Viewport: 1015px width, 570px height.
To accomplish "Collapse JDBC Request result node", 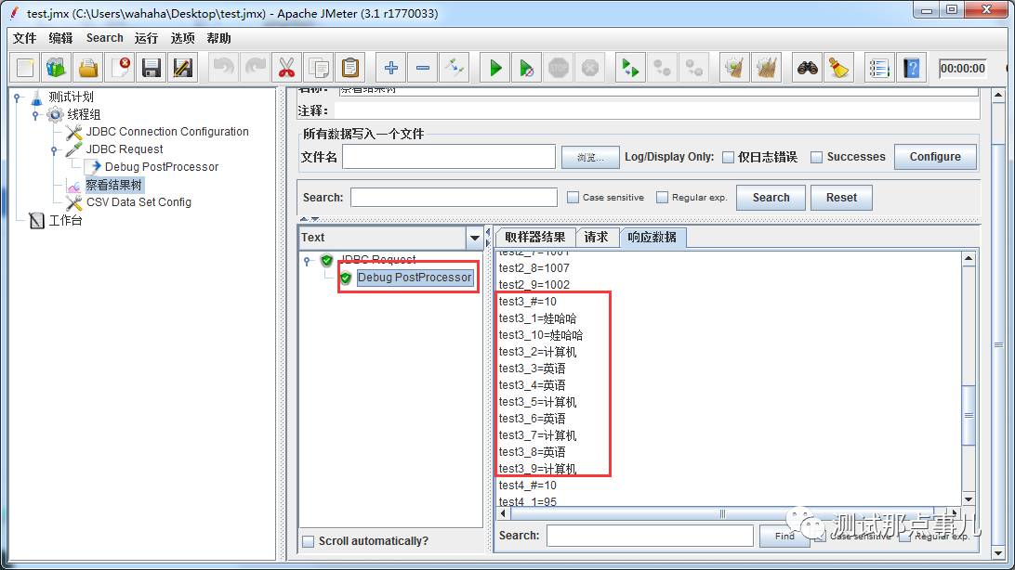I will tap(307, 261).
